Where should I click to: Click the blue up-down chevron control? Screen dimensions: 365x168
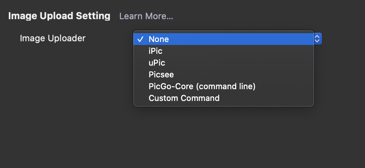coord(318,39)
